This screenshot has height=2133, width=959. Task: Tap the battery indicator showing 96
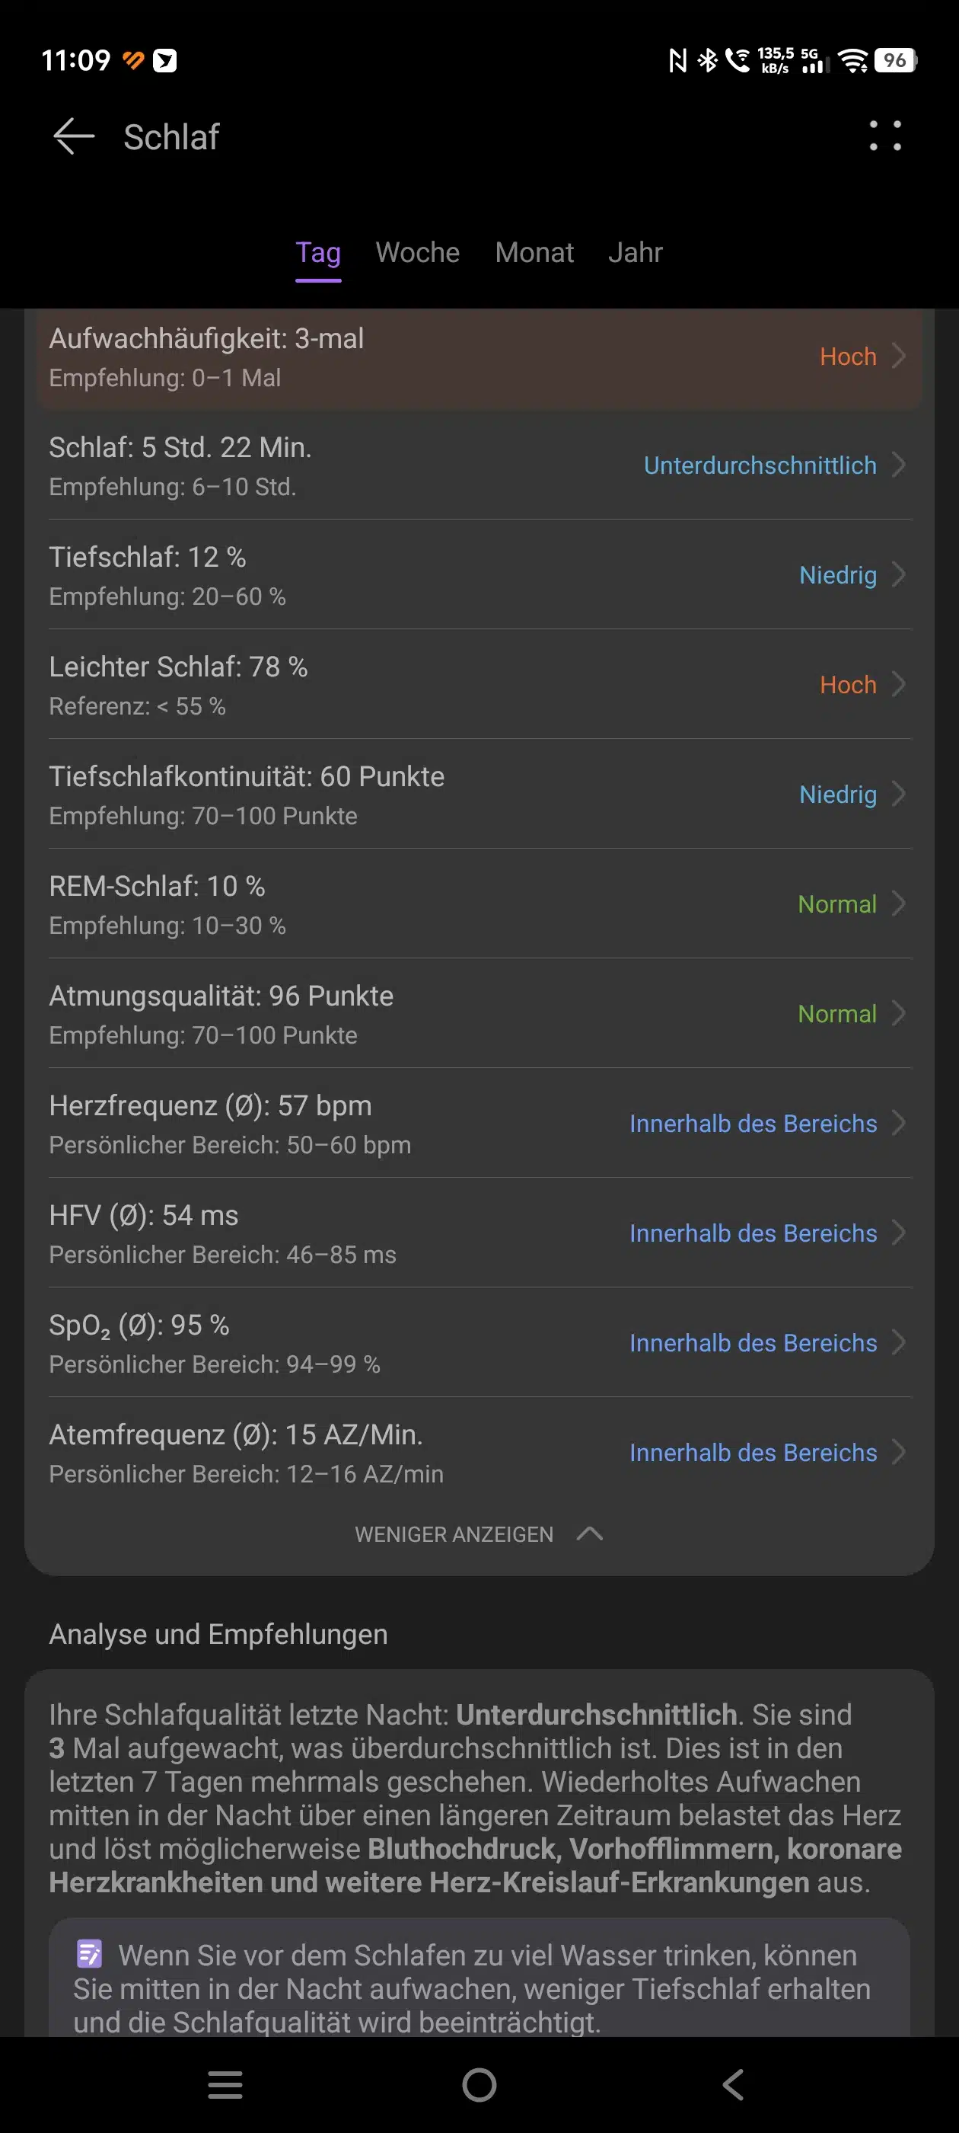[895, 60]
